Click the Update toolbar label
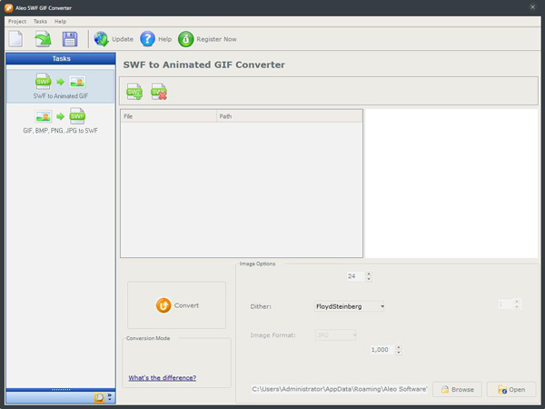Image resolution: width=545 pixels, height=409 pixels. coord(123,39)
